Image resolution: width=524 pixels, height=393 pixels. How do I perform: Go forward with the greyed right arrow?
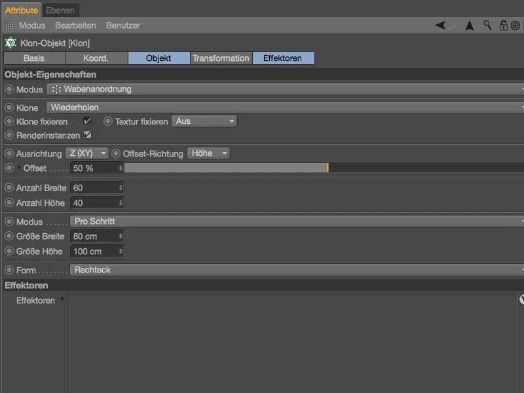coord(453,25)
